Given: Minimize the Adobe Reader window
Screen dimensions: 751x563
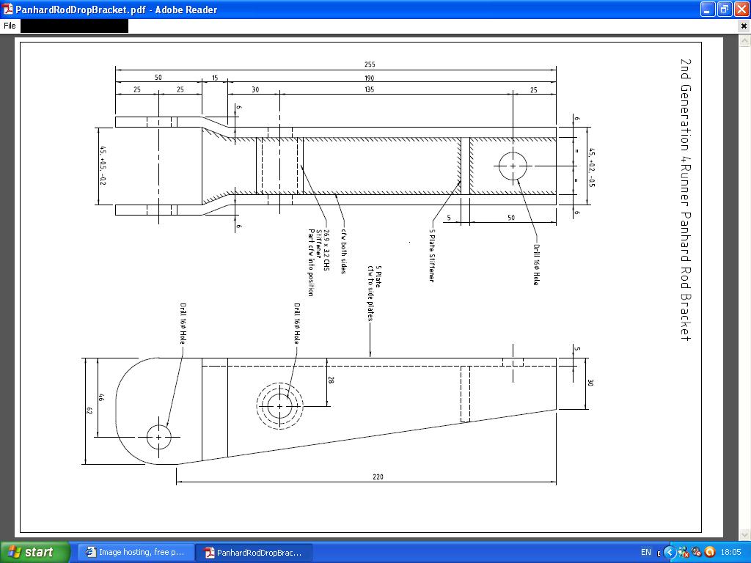Looking at the screenshot, I should (707, 10).
